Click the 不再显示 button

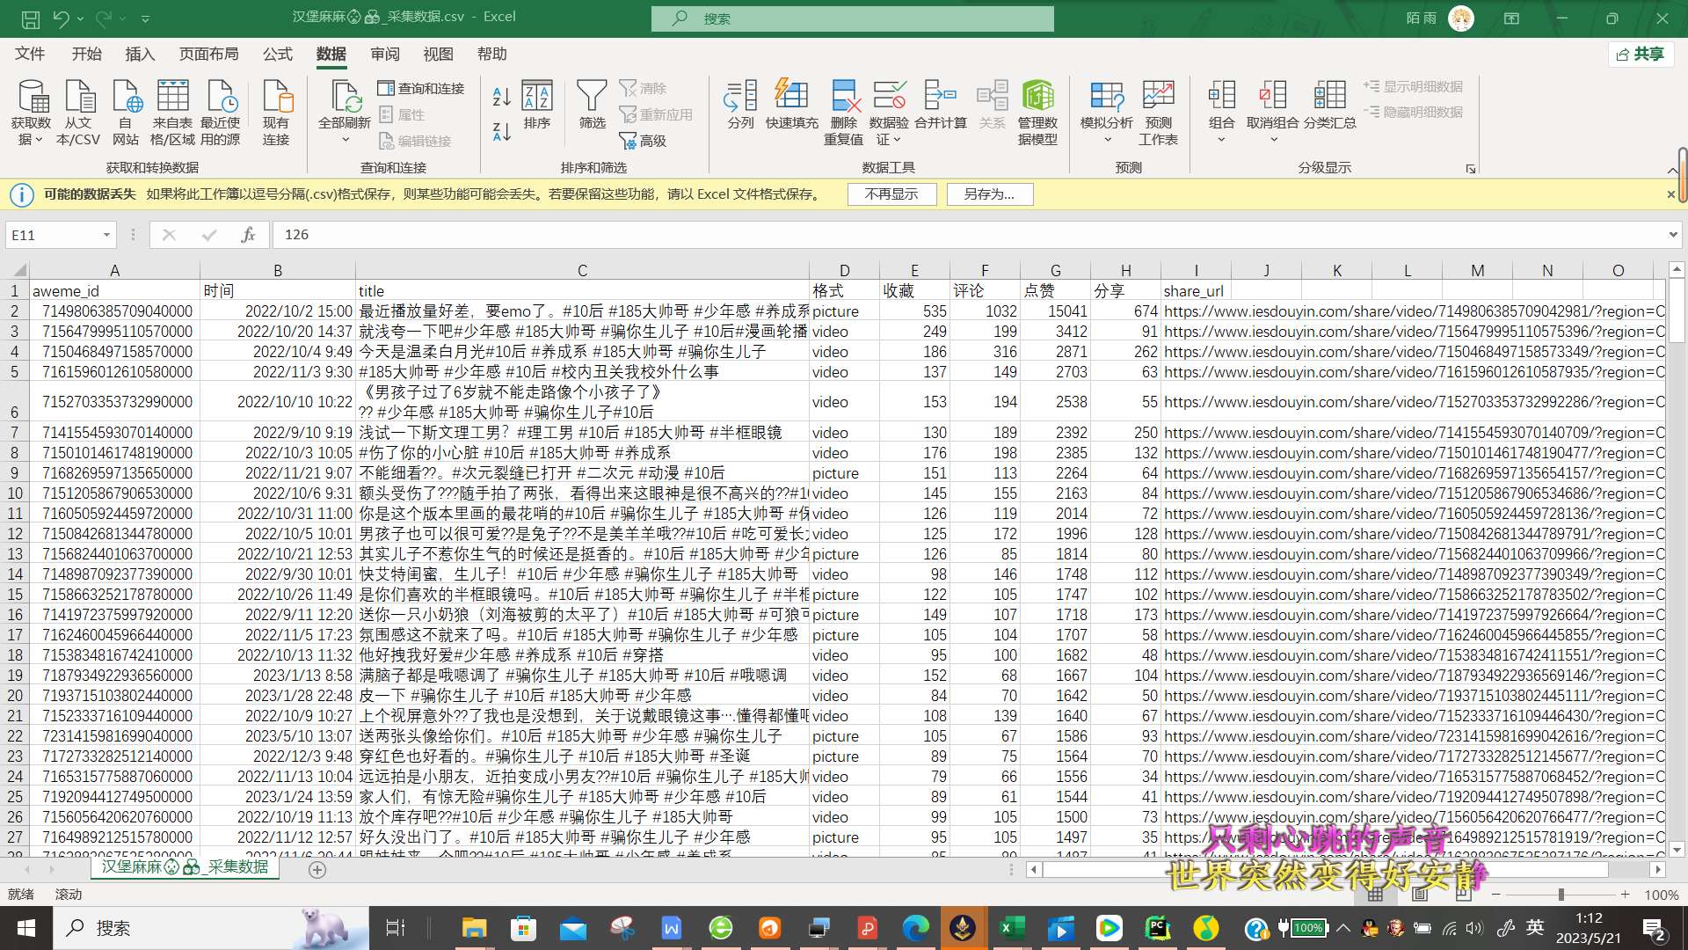pyautogui.click(x=891, y=194)
